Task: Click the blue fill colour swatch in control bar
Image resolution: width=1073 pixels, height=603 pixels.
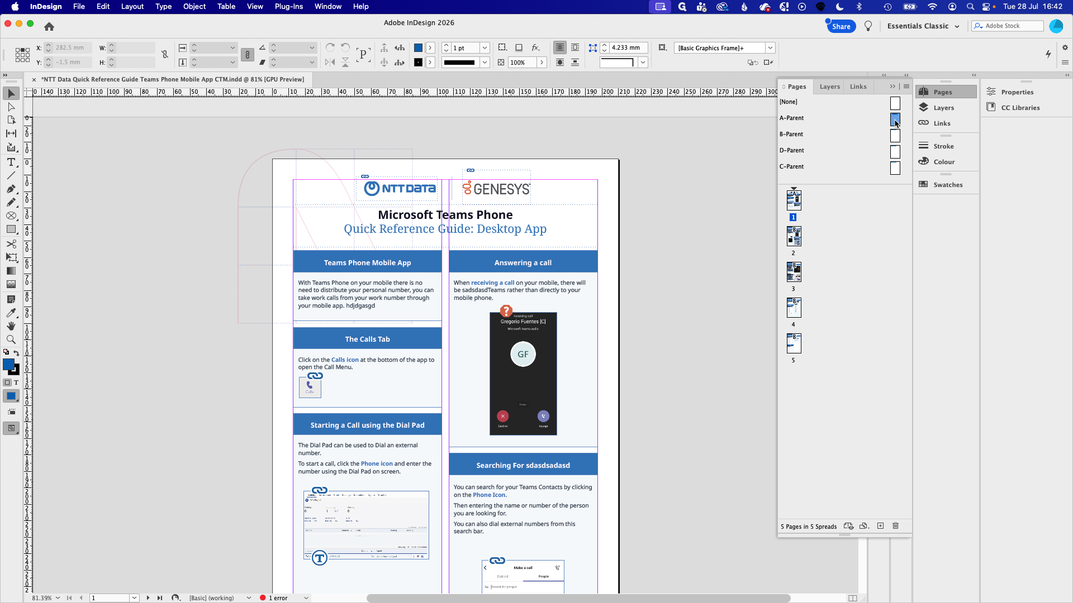Action: click(418, 48)
